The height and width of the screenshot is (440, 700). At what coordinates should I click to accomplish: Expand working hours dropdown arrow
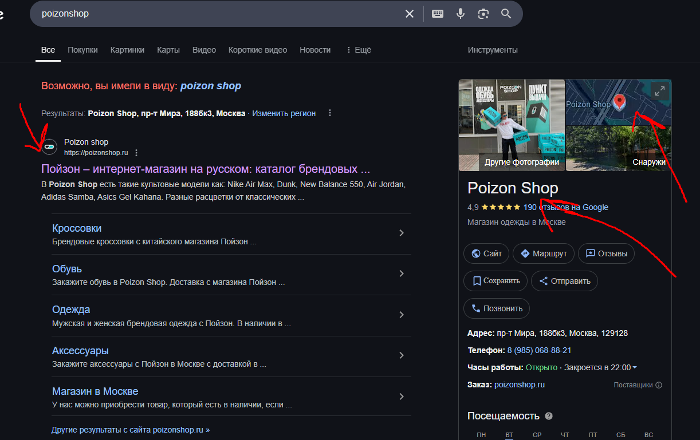635,367
